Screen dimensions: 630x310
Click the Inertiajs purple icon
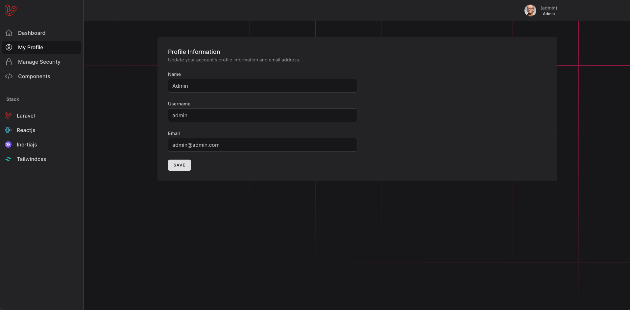click(x=8, y=144)
